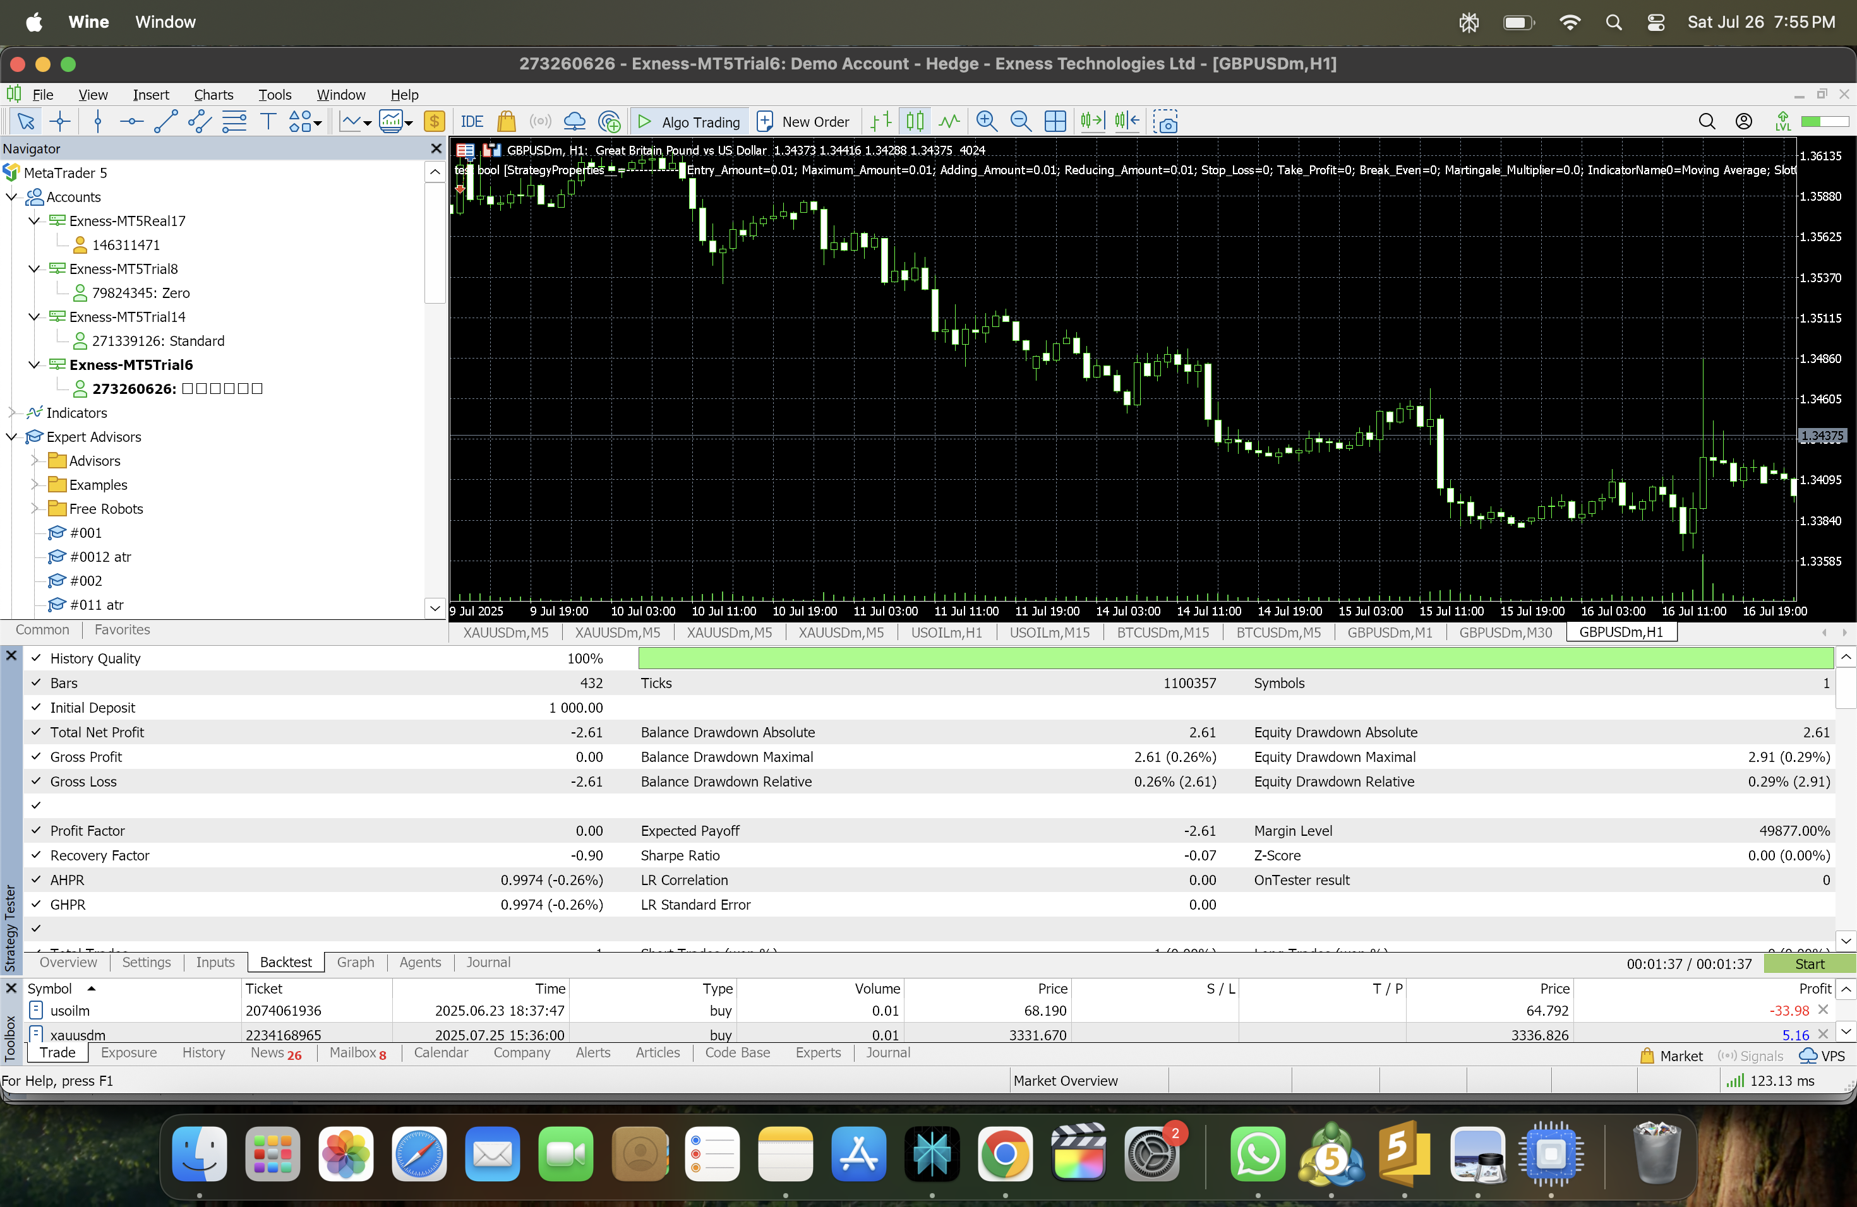Open the Graph tab in Strategy Tester
The width and height of the screenshot is (1857, 1207).
tap(355, 962)
